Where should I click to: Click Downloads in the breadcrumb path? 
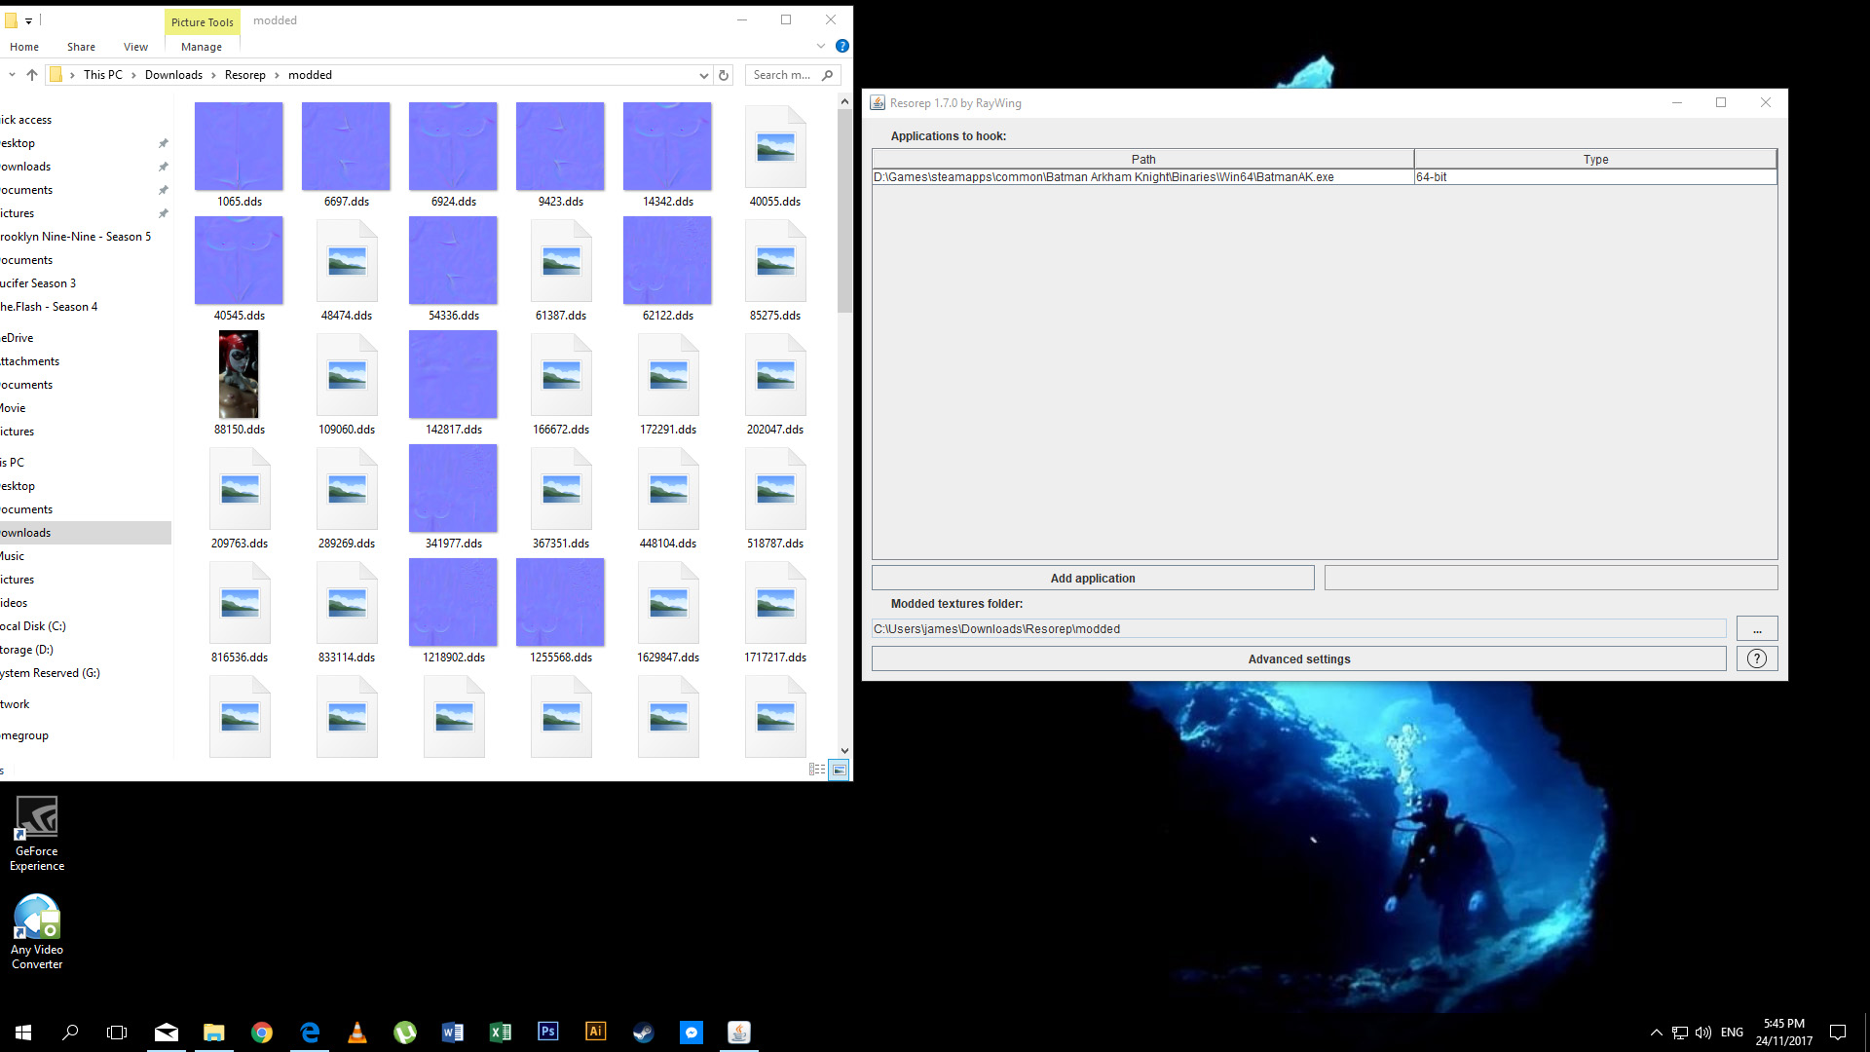(x=173, y=75)
